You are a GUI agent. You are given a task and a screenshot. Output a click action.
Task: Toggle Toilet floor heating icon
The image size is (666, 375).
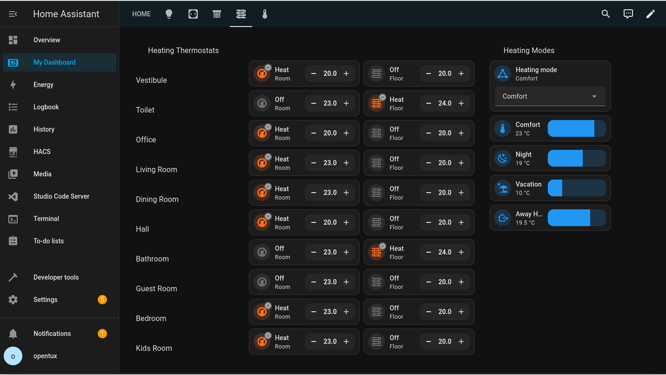tap(377, 103)
